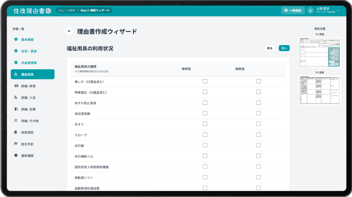Click the 戻る button
This screenshot has height=197, width=352.
pyautogui.click(x=270, y=48)
